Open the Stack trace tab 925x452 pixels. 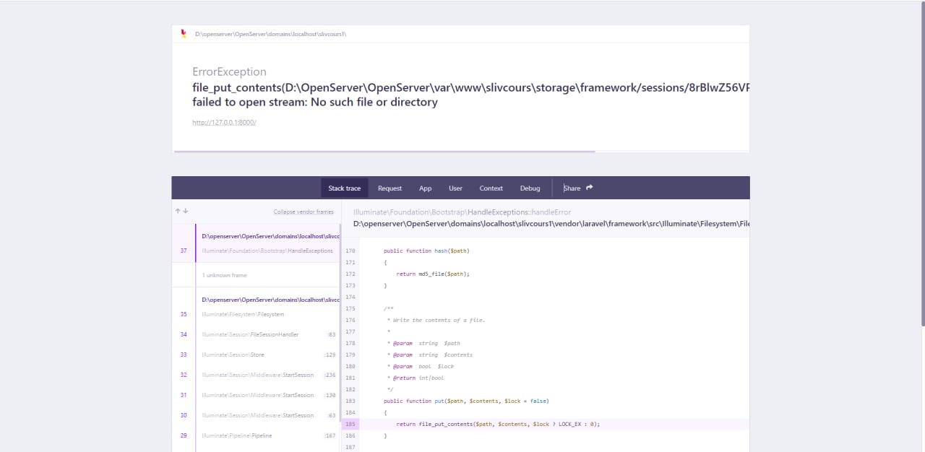344,188
